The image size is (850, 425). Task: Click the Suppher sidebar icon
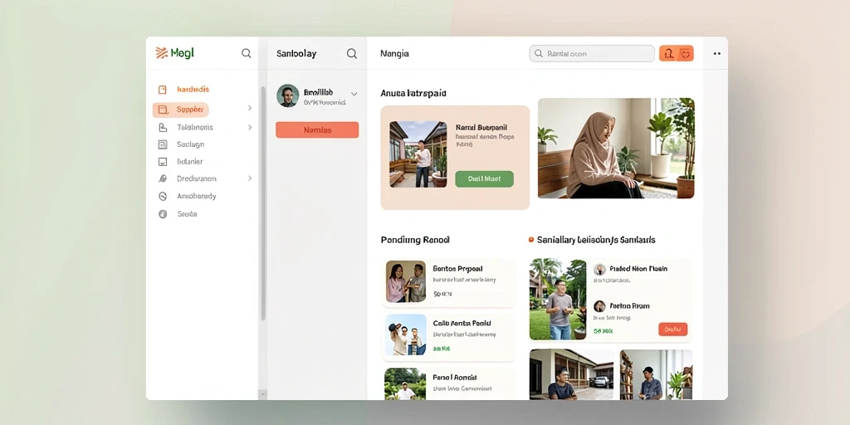pyautogui.click(x=163, y=110)
